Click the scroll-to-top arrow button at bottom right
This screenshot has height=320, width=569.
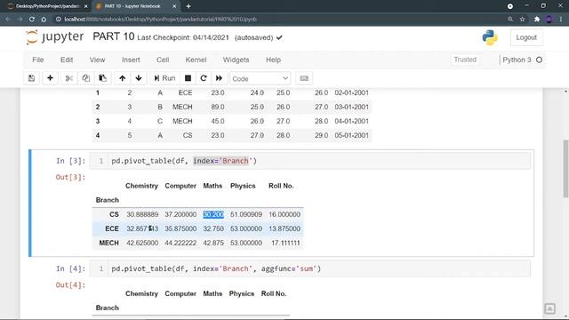click(x=549, y=308)
